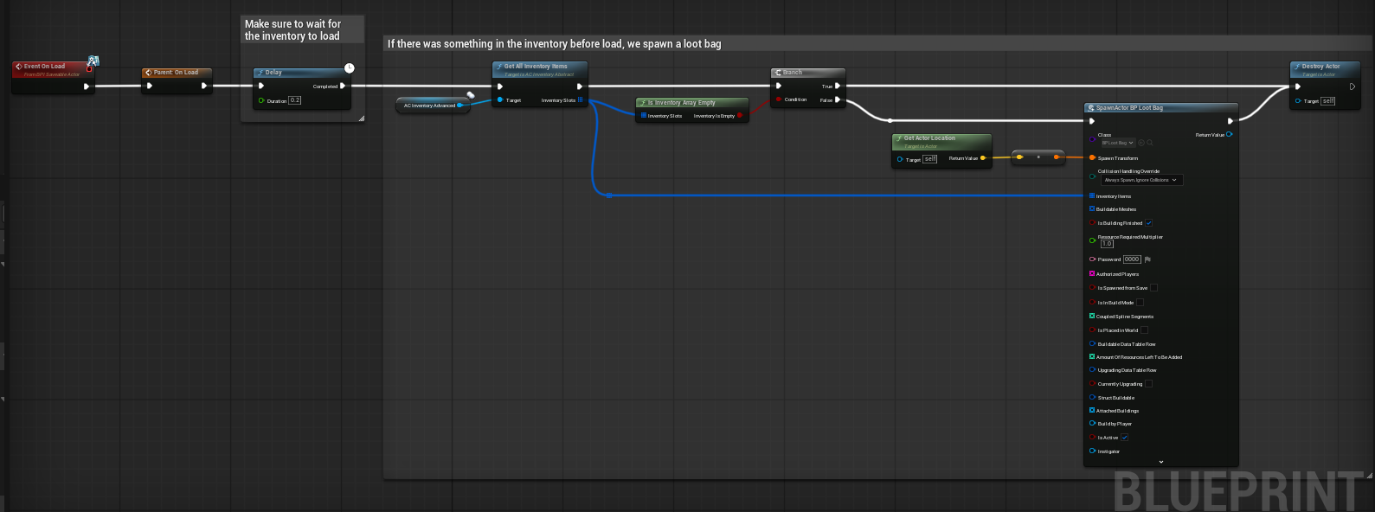The width and height of the screenshot is (1375, 512).
Task: Click the interface icon above Event On Load
Action: (93, 61)
